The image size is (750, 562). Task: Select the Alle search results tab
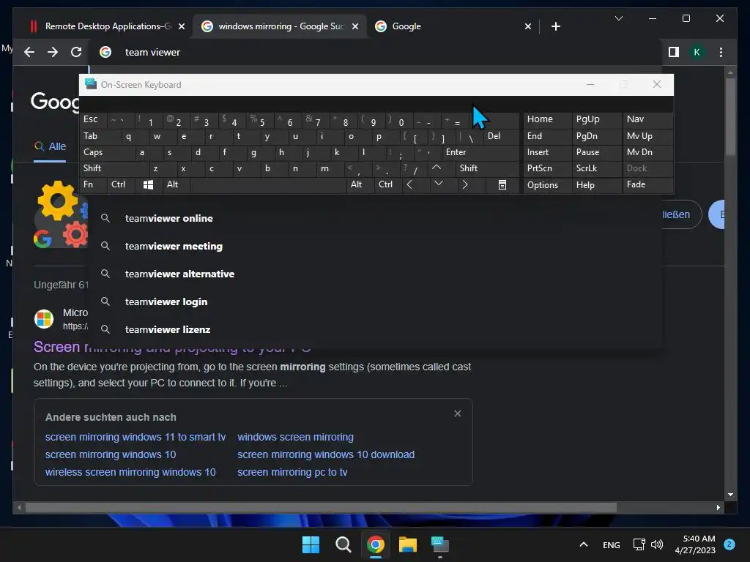(51, 146)
